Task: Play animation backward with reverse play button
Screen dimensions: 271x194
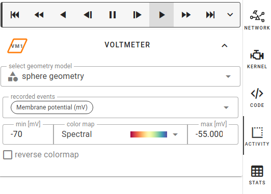Action: pos(63,15)
